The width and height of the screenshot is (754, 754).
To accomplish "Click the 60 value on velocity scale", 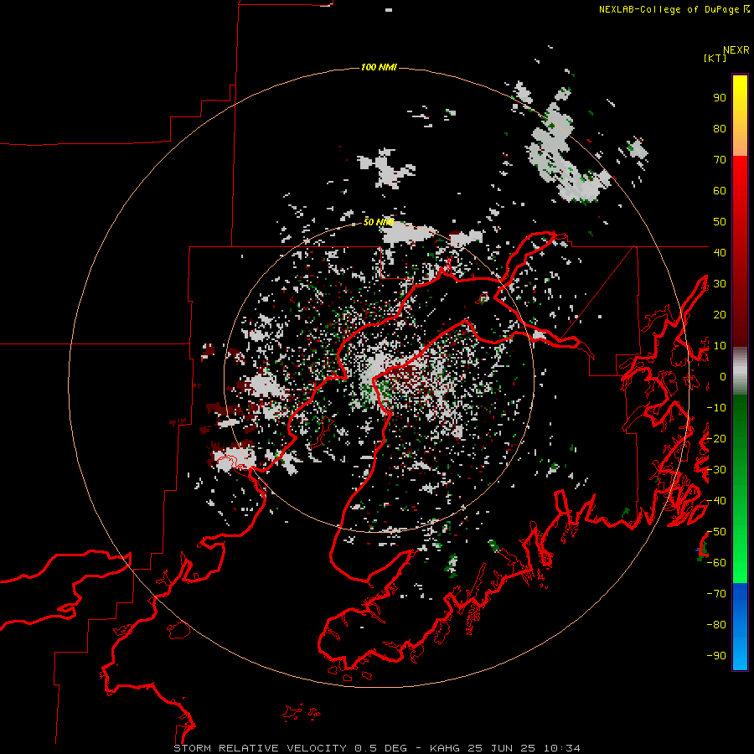I will pos(720,191).
